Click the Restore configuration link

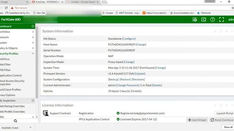pos(125,79)
